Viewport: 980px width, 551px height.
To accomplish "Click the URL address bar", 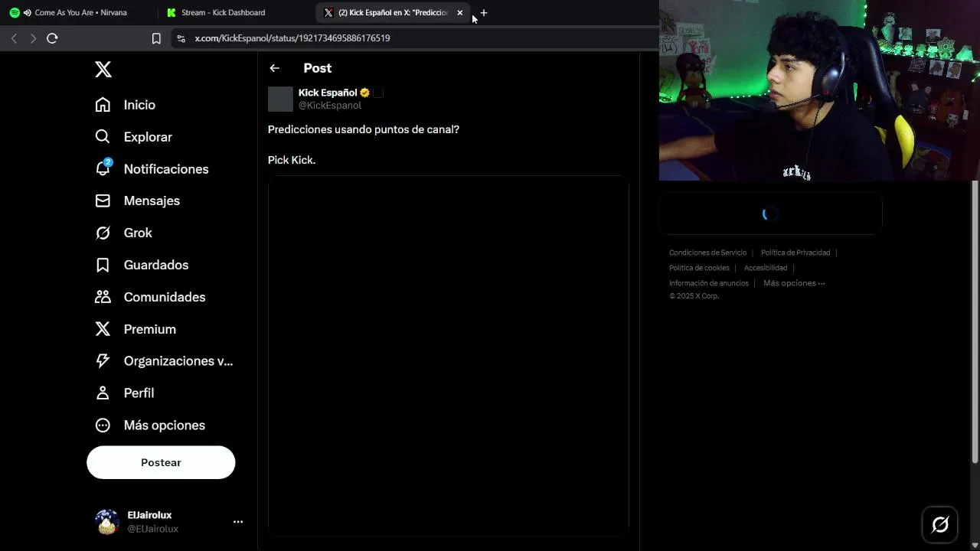I will (x=413, y=38).
